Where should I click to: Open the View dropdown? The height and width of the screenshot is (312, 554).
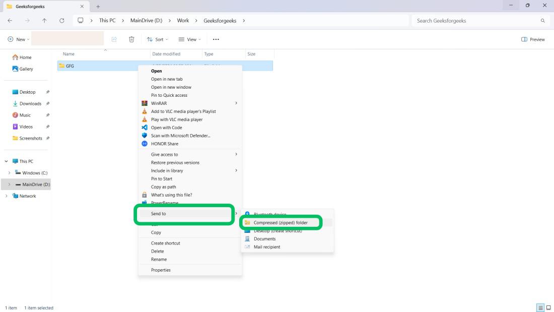click(x=190, y=39)
